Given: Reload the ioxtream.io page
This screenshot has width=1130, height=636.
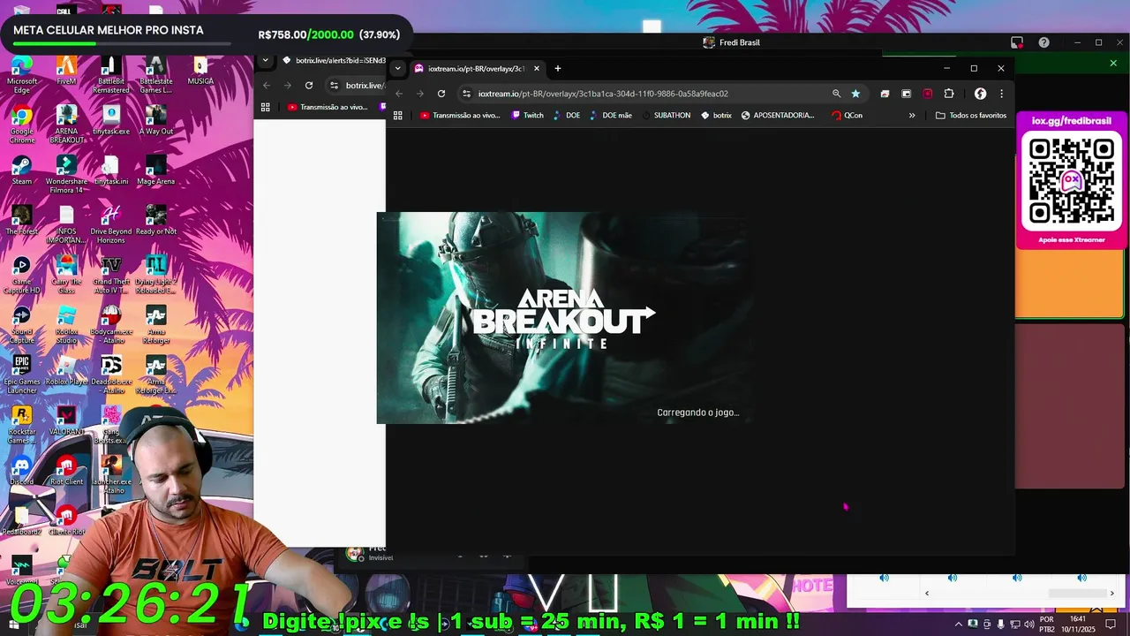Looking at the screenshot, I should point(441,94).
